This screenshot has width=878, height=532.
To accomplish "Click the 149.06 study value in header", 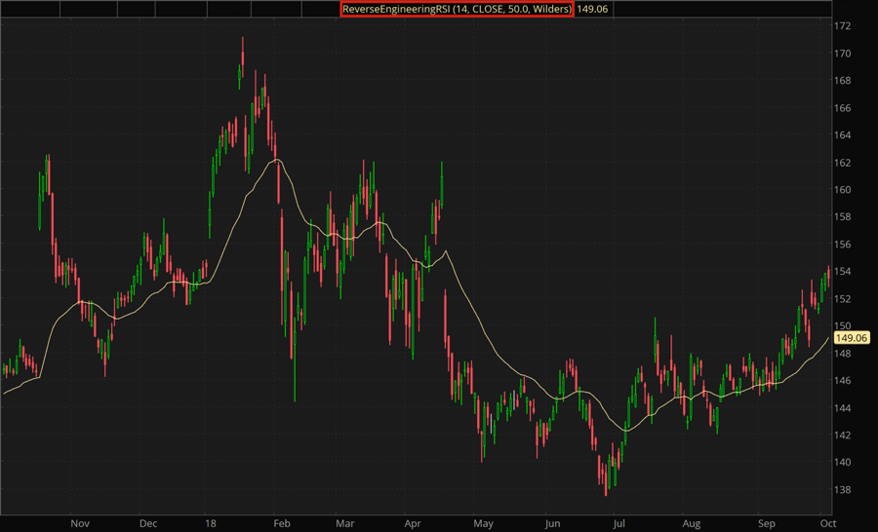I will point(592,9).
